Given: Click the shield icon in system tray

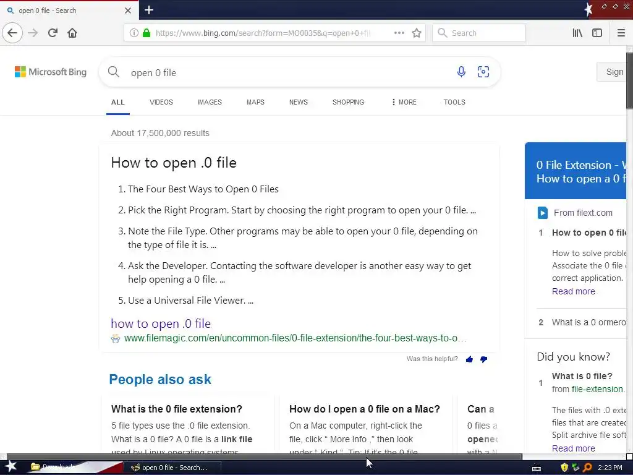Looking at the screenshot, I should pos(564,468).
